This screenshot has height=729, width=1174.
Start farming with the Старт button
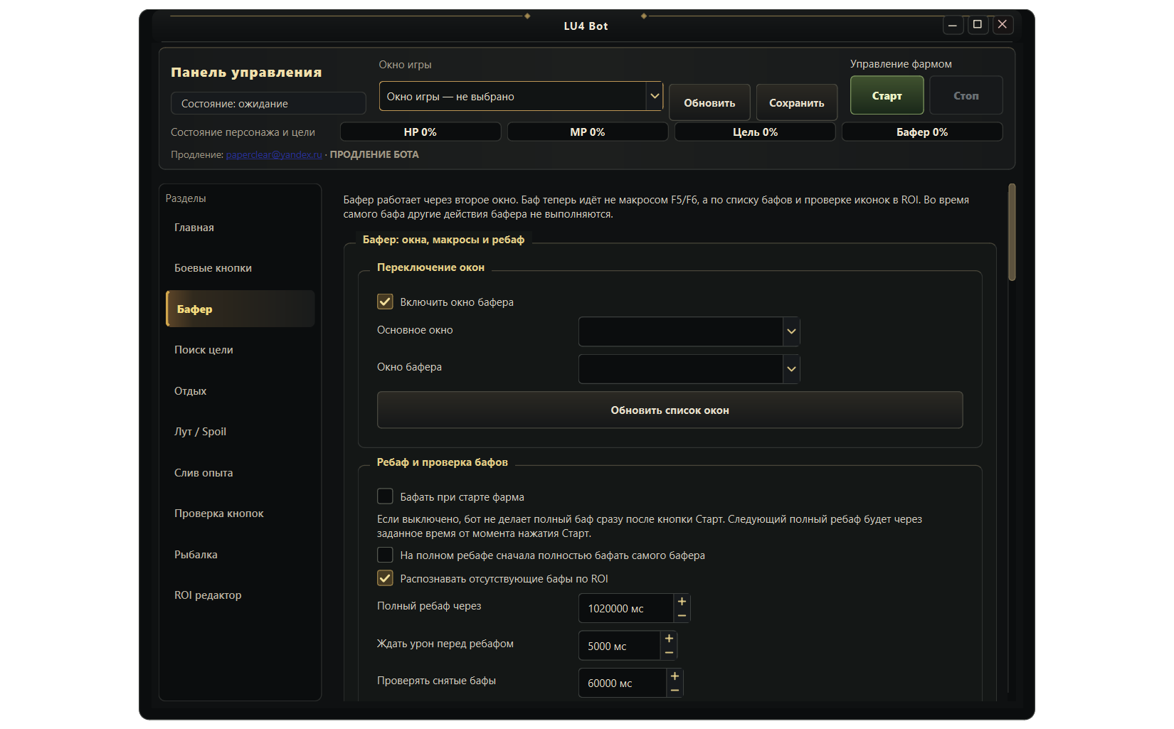pos(887,95)
